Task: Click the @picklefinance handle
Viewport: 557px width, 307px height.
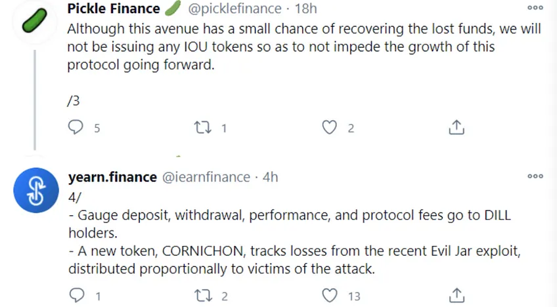Action: (x=234, y=9)
